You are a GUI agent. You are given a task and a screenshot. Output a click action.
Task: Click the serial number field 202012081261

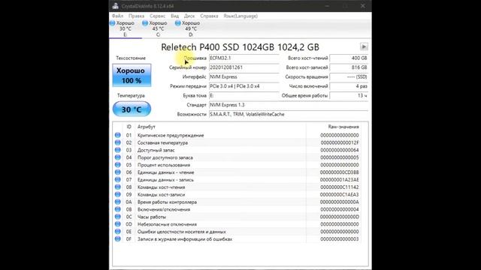tap(244, 67)
